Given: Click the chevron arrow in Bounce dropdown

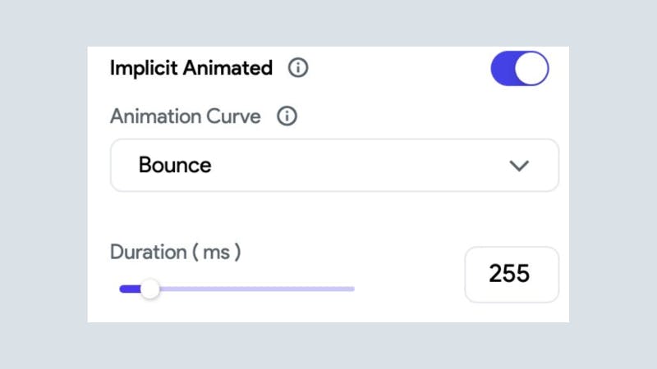Looking at the screenshot, I should 519,166.
